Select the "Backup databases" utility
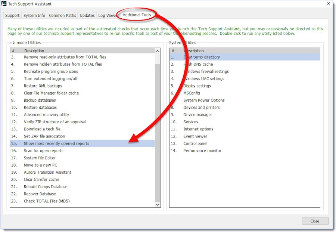 (82, 100)
